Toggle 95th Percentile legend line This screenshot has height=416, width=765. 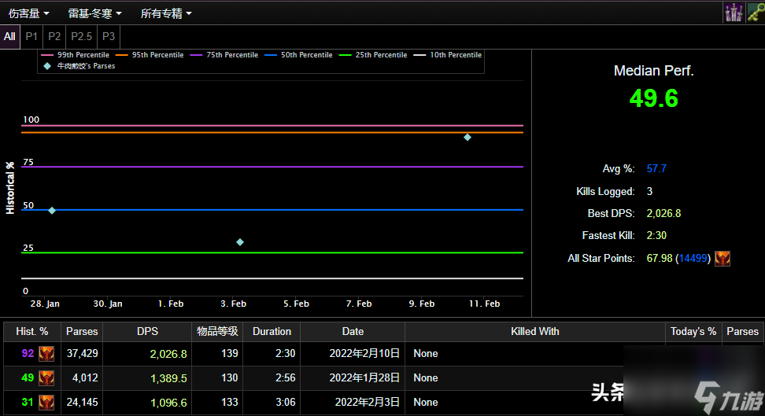(x=150, y=55)
